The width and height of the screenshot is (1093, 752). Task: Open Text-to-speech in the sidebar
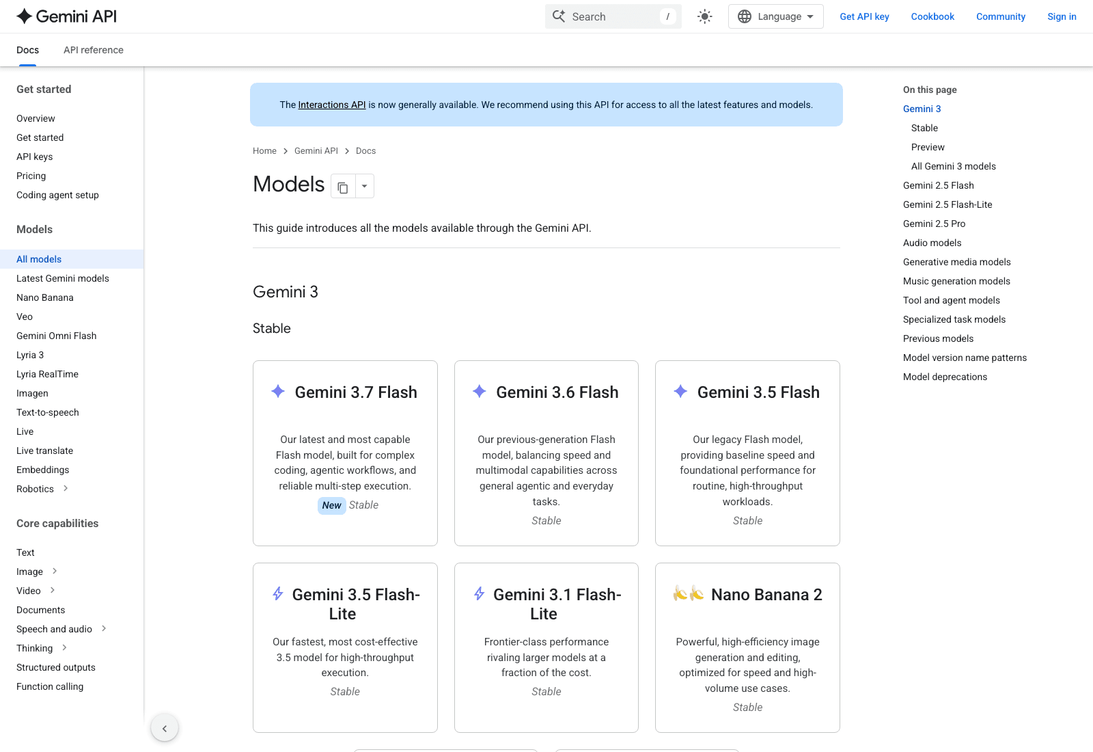click(x=47, y=412)
